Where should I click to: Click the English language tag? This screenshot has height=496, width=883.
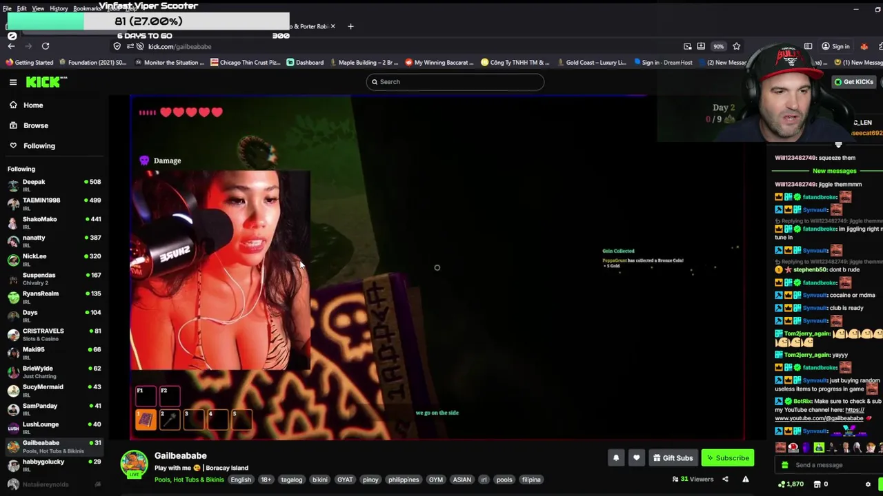click(x=241, y=479)
